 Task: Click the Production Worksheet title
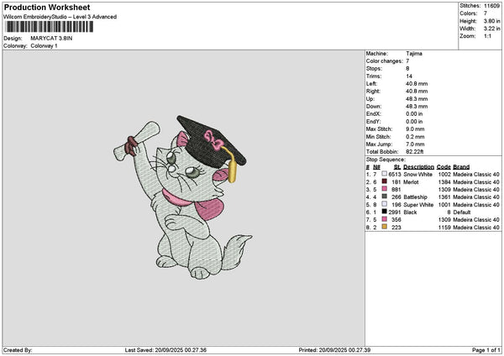point(47,7)
